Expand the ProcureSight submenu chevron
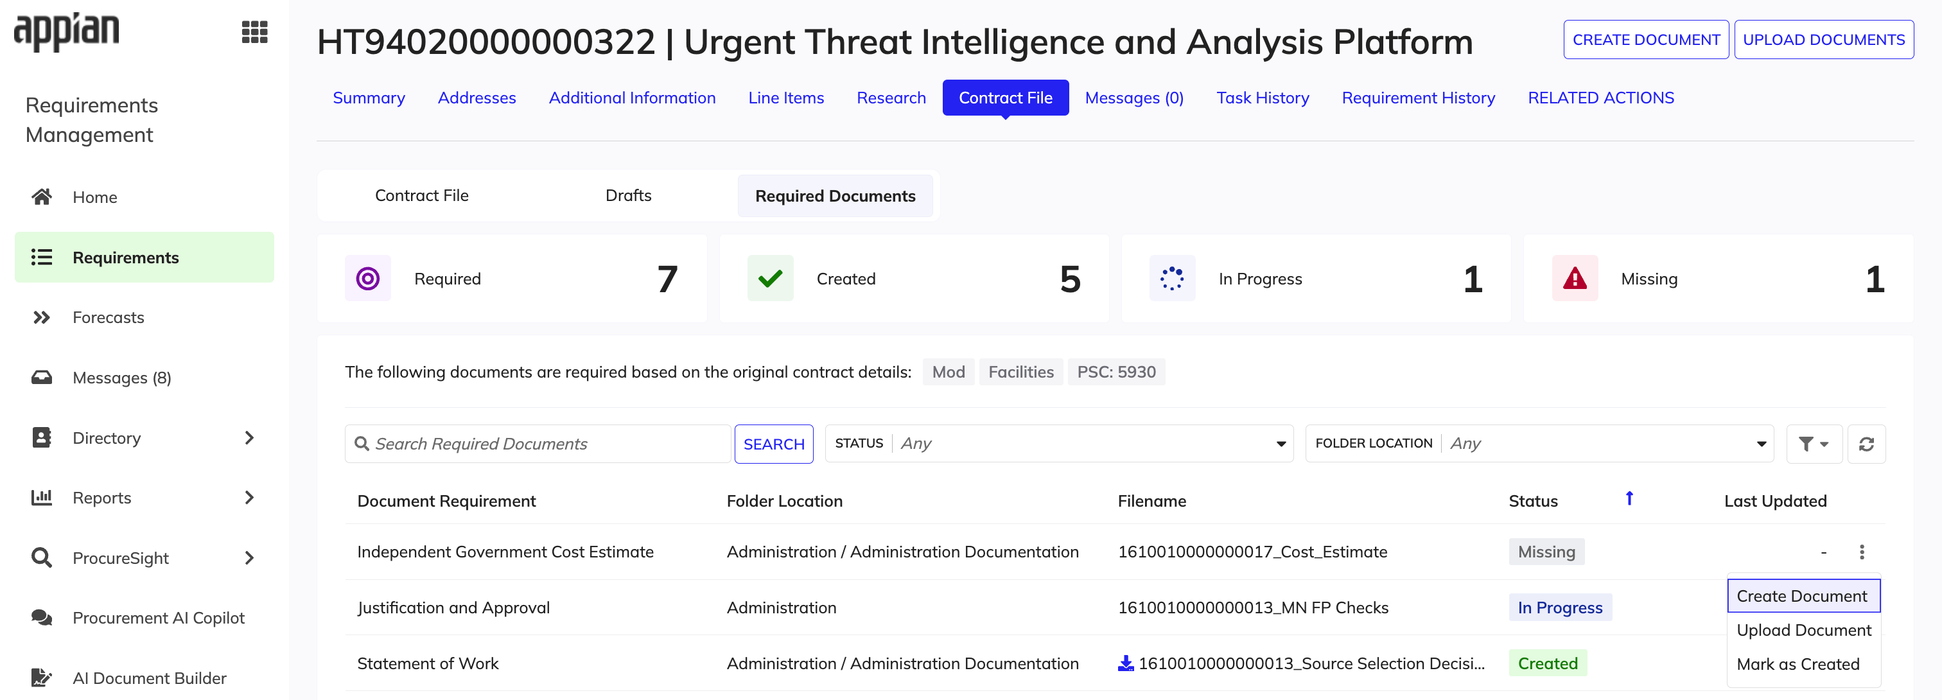The width and height of the screenshot is (1942, 700). pos(250,557)
